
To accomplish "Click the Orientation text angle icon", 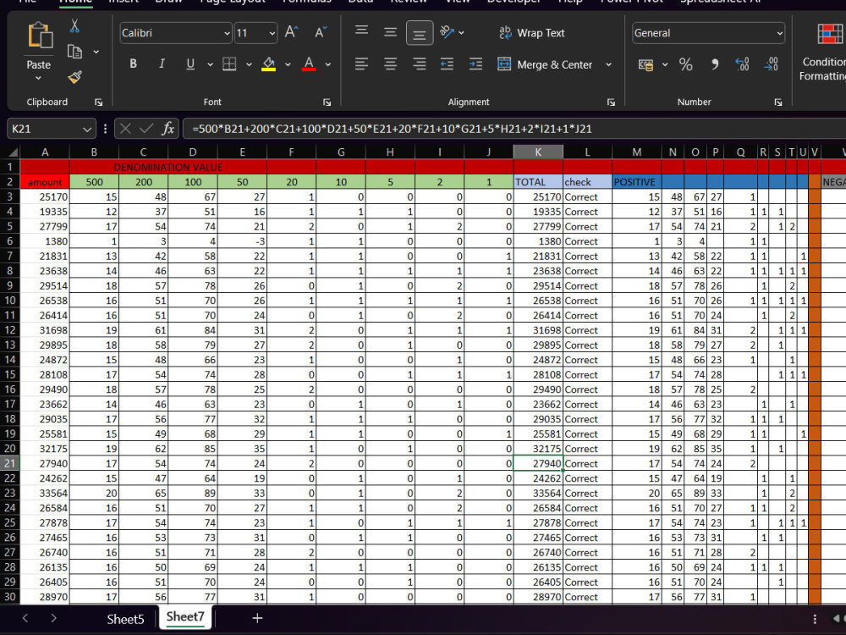I will click(447, 32).
